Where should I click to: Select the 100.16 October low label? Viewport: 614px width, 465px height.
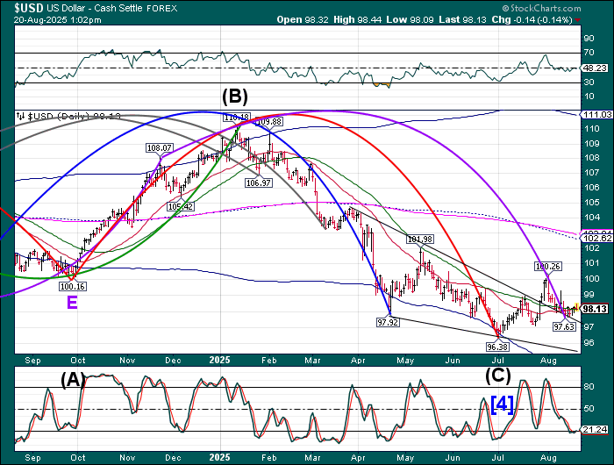pyautogui.click(x=72, y=286)
